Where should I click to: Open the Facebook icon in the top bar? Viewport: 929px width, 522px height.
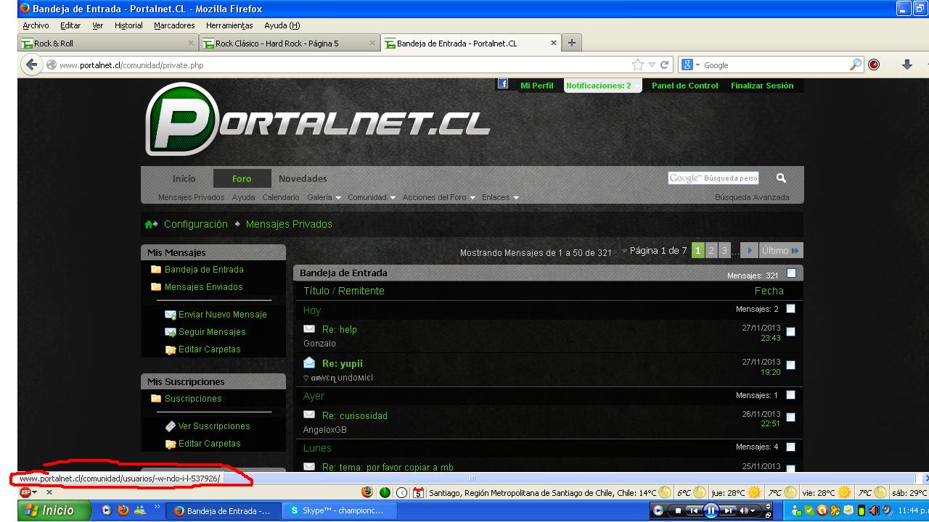(502, 84)
